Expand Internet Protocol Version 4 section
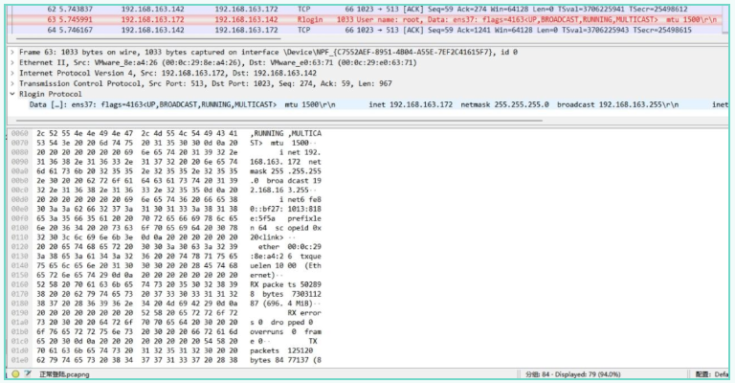 pyautogui.click(x=11, y=72)
